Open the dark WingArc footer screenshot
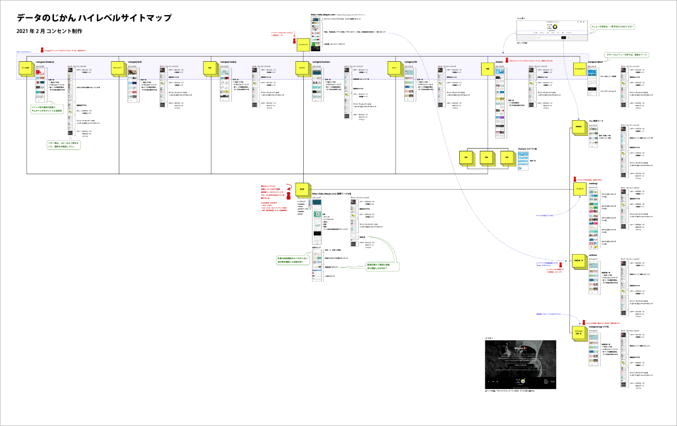Image resolution: width=677 pixels, height=426 pixels. point(521,364)
